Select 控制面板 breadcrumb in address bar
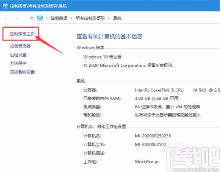This screenshot has height=172, width=221. 59,18
